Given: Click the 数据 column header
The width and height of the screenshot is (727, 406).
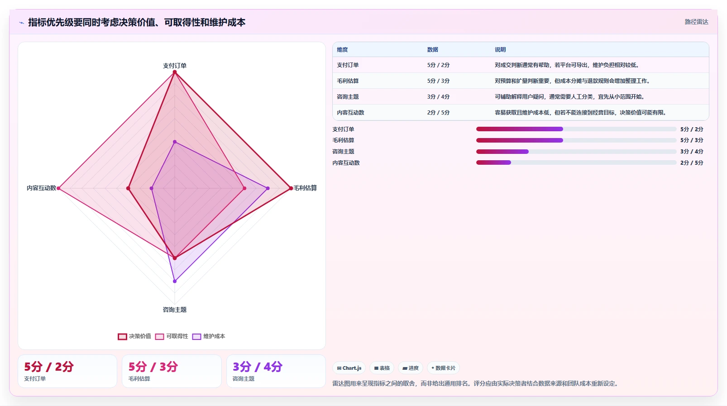Looking at the screenshot, I should (x=432, y=50).
